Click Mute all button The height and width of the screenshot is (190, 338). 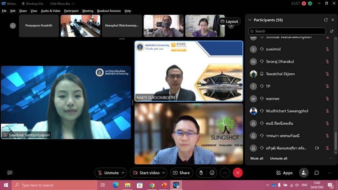click(x=257, y=158)
